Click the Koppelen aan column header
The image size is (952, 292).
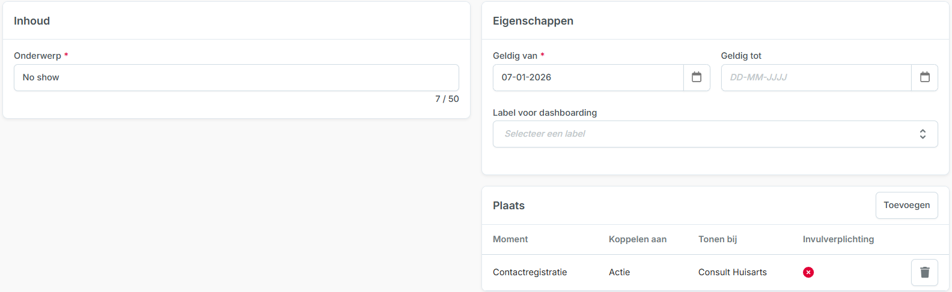[638, 239]
